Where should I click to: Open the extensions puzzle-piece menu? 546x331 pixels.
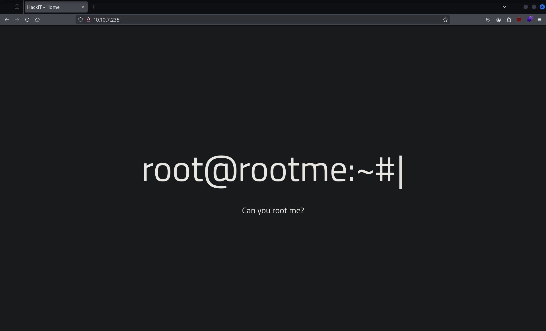(x=509, y=20)
